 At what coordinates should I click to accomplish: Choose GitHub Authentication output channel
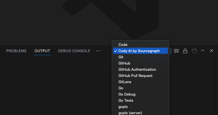(140, 69)
